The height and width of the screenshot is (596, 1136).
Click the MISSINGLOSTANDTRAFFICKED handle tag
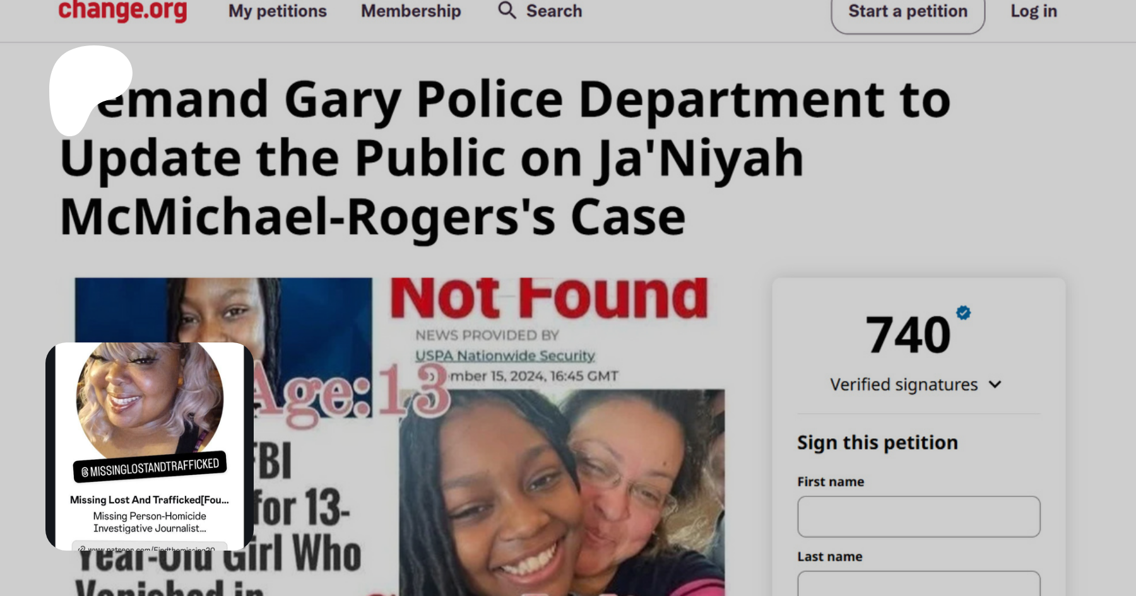click(150, 467)
